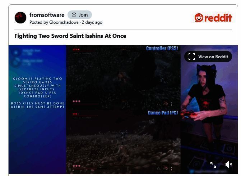The width and height of the screenshot is (241, 176).
Task: Open the fromsoftware subreddit link
Action: 47,15
